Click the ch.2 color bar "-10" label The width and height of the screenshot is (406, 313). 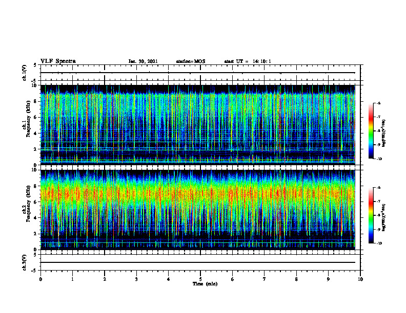[x=379, y=243]
